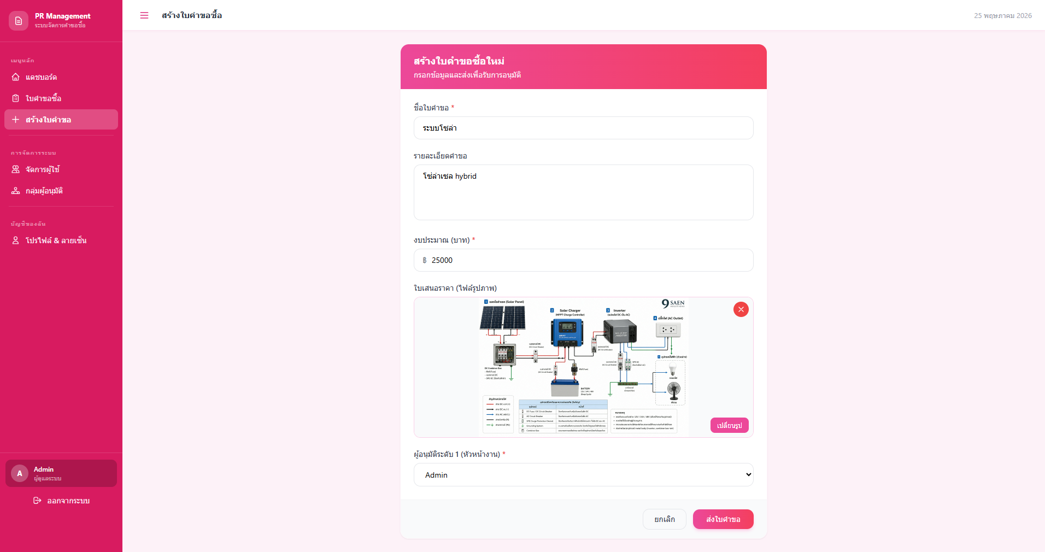Toggle the hamburger sidebar menu icon

[144, 15]
